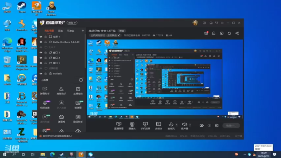The width and height of the screenshot is (281, 158).
Task: Open the 读弹幕 tool
Action: tap(78, 105)
